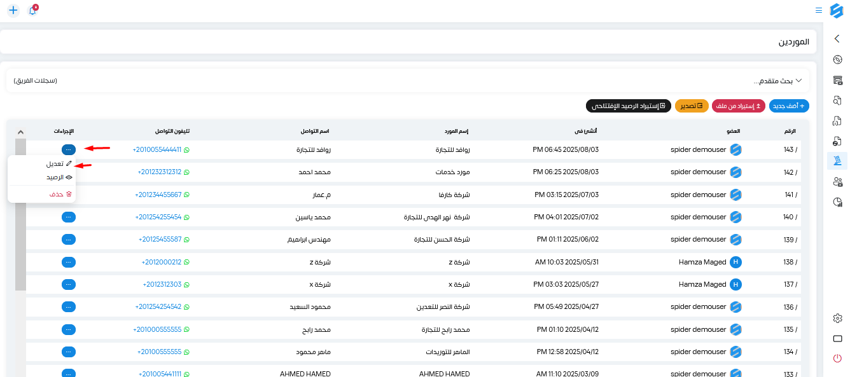Click the Hamza Maged avatar in row 138
850x377 pixels.
click(735, 262)
